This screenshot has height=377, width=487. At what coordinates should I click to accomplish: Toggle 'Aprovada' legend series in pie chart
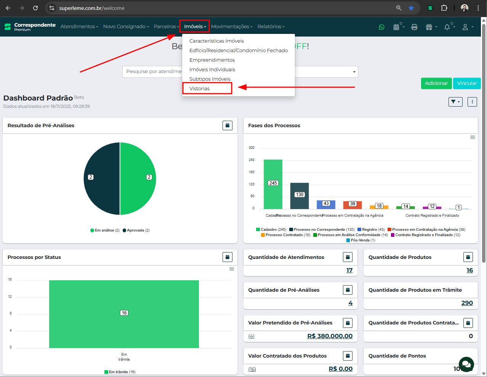point(136,230)
